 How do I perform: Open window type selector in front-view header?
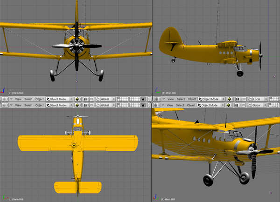[x=5, y=99]
